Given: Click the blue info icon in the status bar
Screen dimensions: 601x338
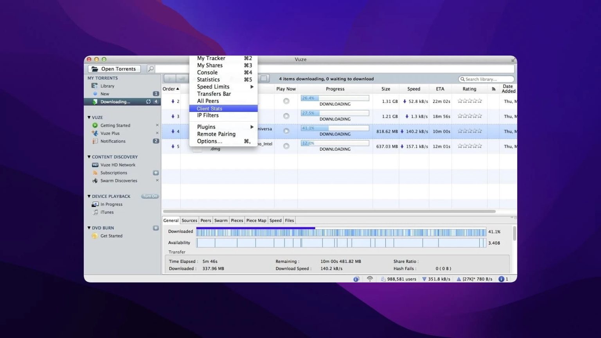Looking at the screenshot, I should (x=501, y=279).
